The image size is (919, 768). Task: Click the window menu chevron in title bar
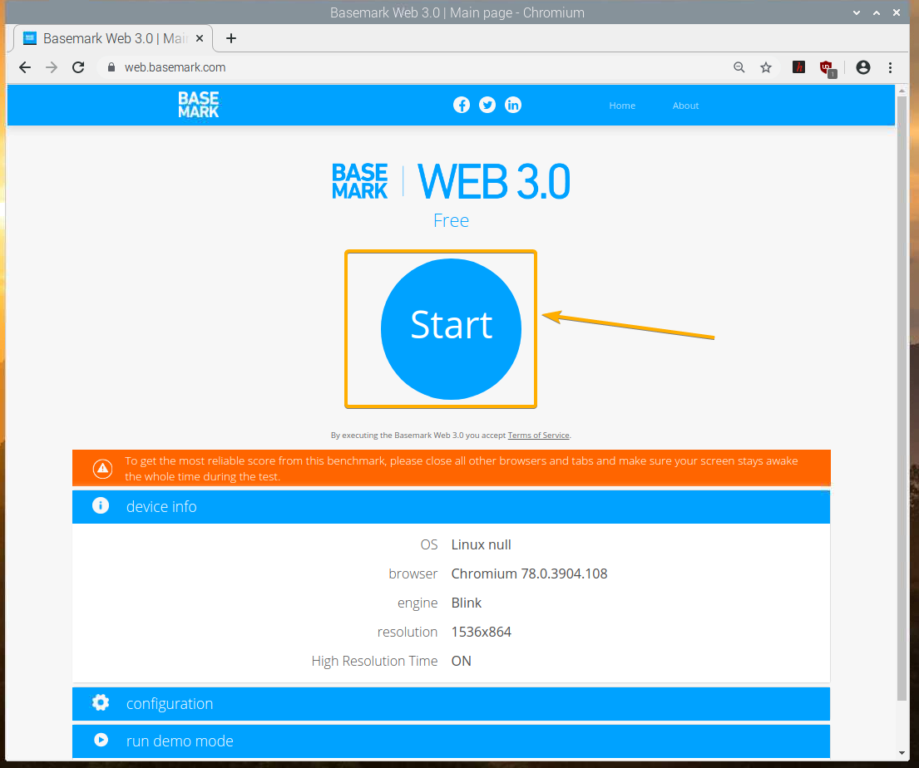point(857,12)
